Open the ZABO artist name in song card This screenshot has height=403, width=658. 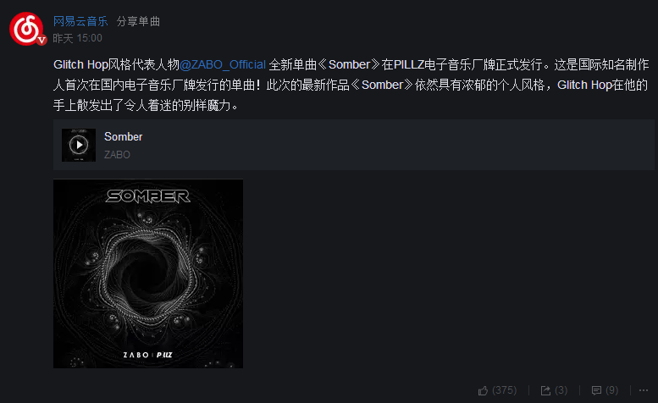pyautogui.click(x=117, y=155)
